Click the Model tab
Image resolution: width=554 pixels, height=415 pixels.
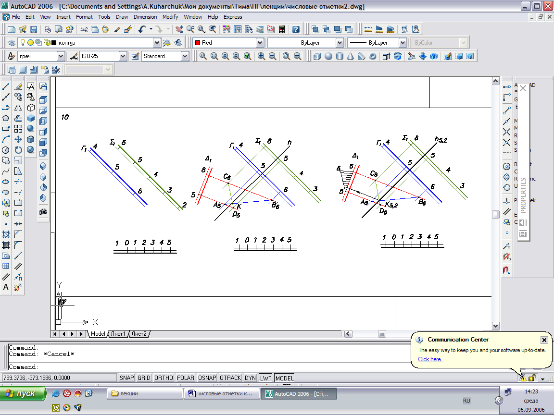pyautogui.click(x=98, y=333)
